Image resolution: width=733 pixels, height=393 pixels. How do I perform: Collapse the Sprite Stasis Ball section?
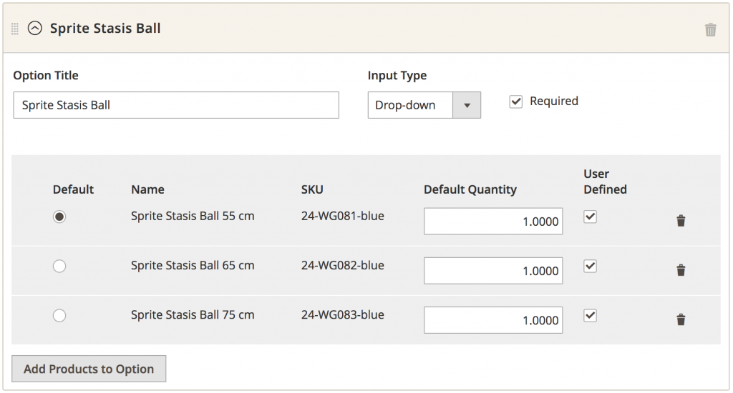(34, 29)
